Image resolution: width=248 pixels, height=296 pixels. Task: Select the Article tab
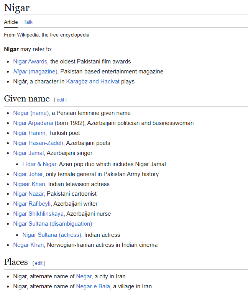tap(11, 22)
